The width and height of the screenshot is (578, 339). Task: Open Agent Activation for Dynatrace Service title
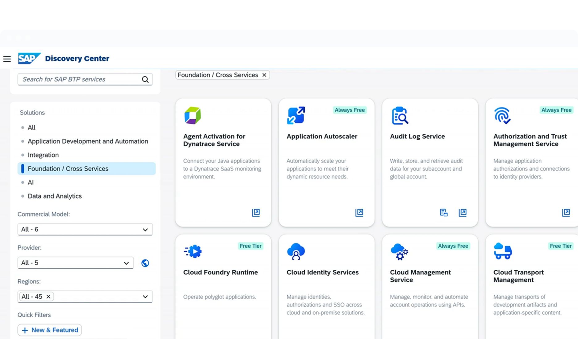pos(214,140)
